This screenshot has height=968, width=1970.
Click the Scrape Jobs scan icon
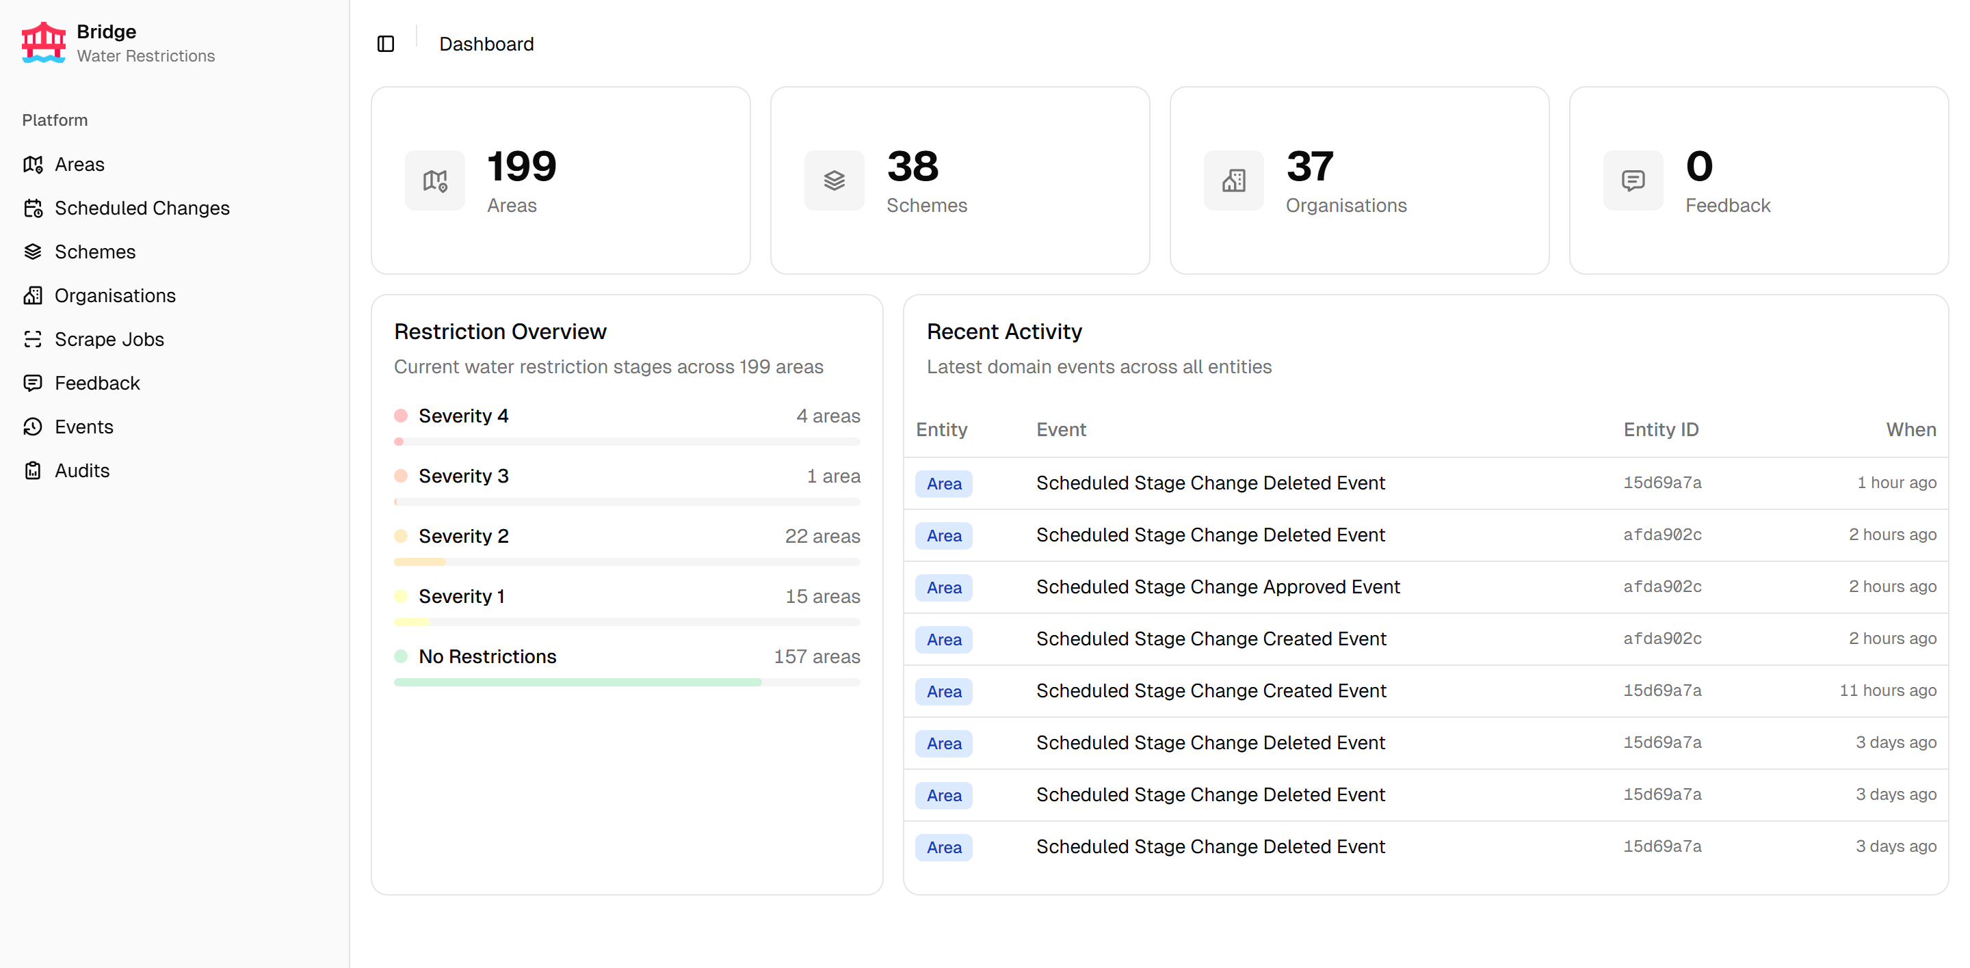[33, 339]
